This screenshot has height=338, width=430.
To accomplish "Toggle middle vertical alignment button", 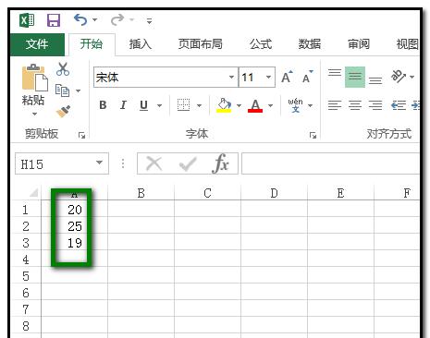I will pyautogui.click(x=355, y=77).
